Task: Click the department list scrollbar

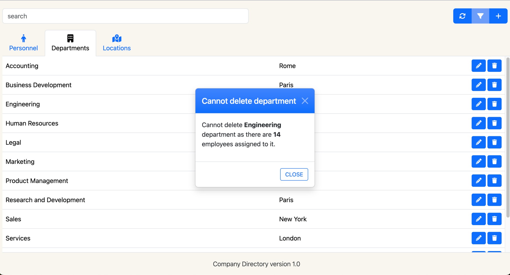Action: [x=508, y=137]
